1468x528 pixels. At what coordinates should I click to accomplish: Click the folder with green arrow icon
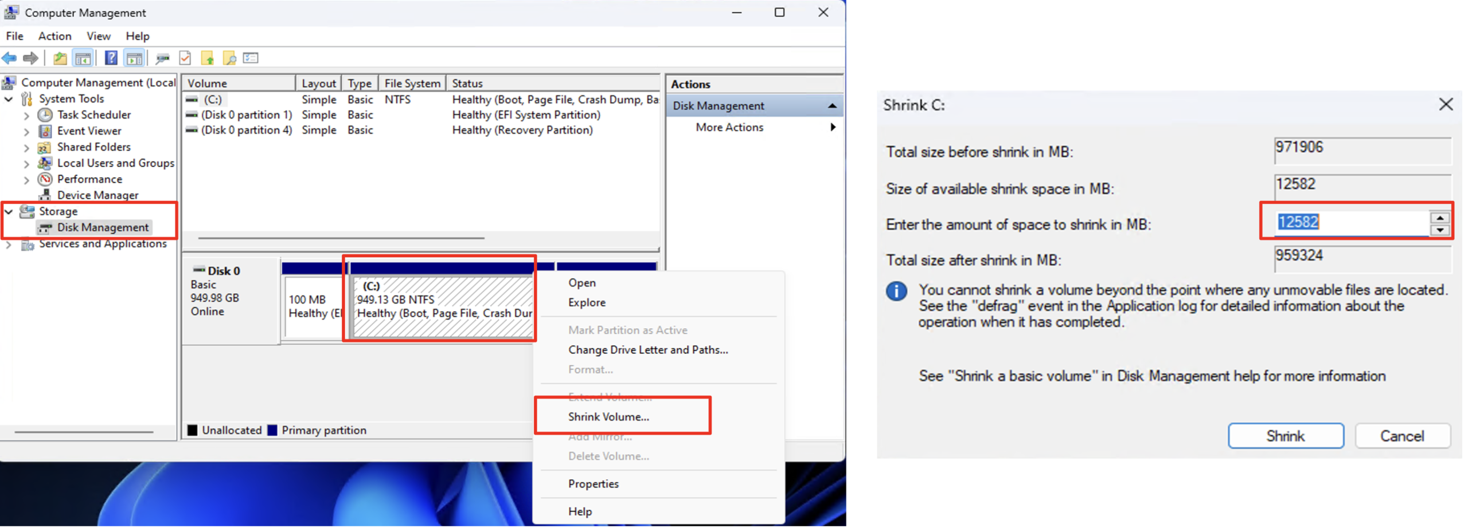tap(207, 58)
